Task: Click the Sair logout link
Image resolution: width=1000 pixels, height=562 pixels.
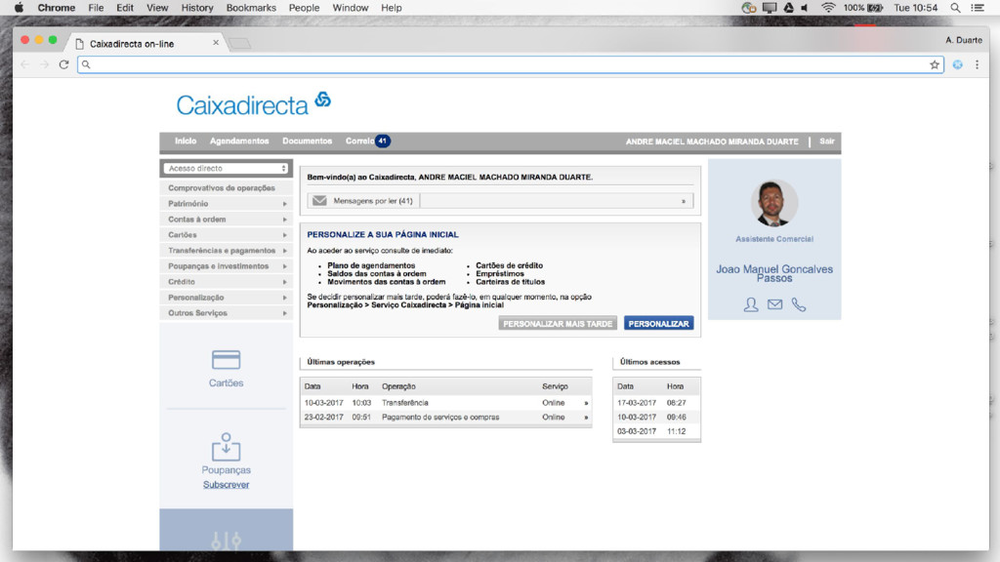Action: tap(826, 140)
